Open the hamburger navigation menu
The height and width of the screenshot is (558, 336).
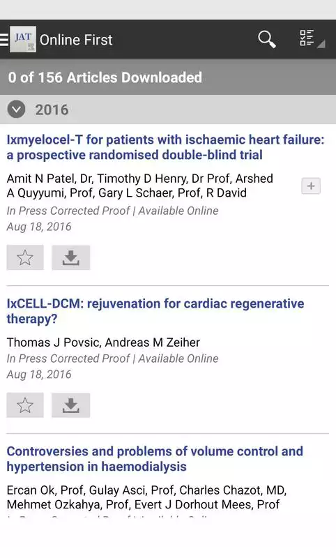point(4,40)
